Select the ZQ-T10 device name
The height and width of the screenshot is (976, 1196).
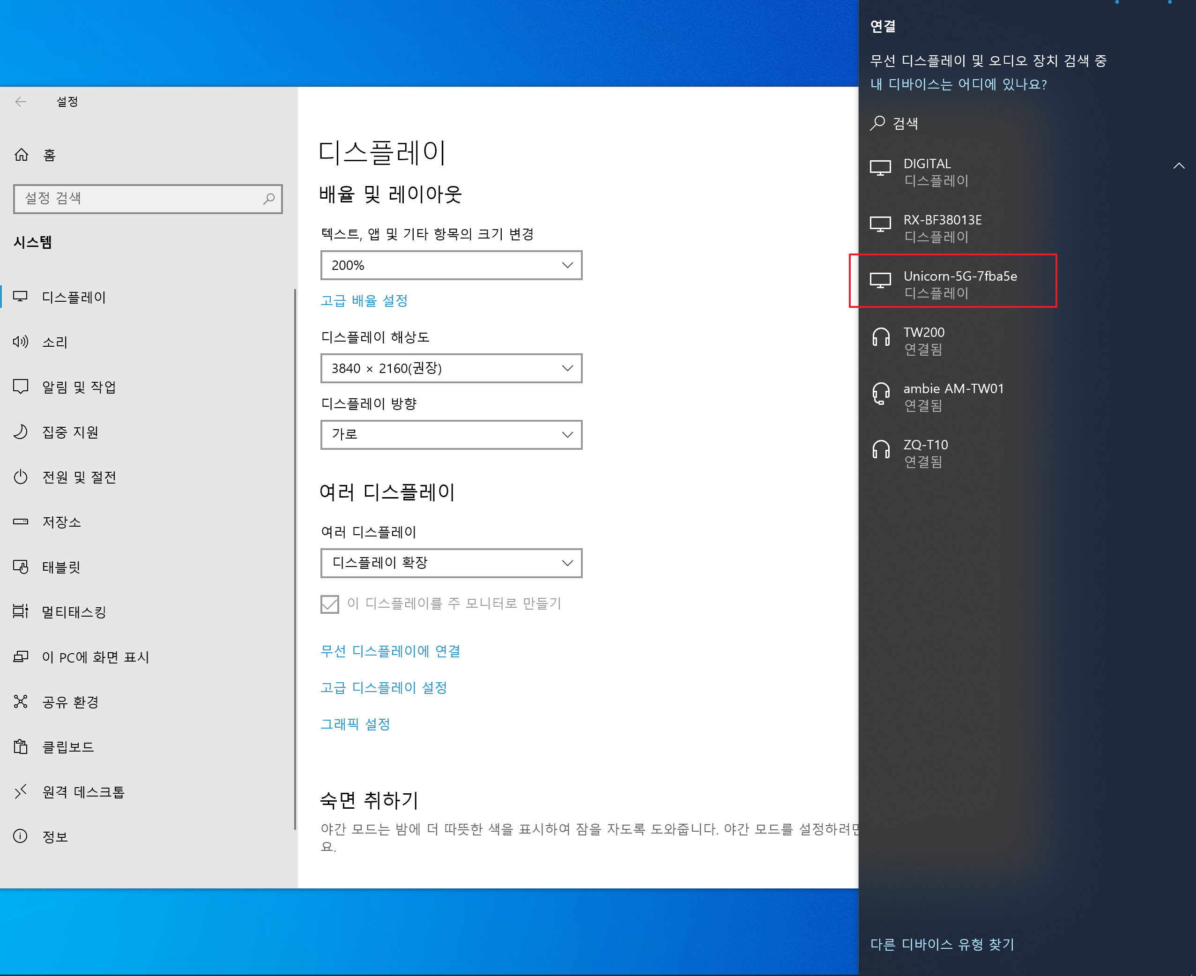click(926, 445)
